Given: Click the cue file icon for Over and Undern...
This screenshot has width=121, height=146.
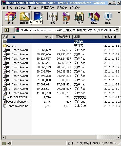Looking at the screenshot, I should (5, 102).
